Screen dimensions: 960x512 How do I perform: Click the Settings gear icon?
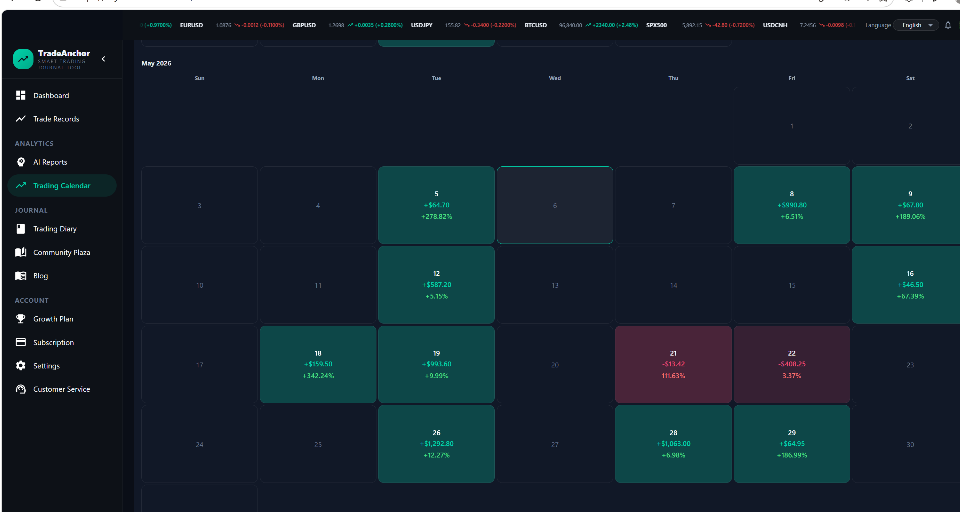tap(21, 366)
